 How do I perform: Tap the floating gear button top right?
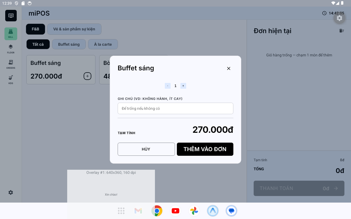339,18
